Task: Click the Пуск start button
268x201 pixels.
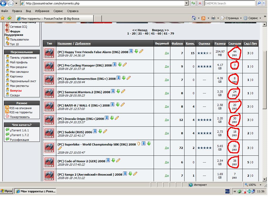Action: tap(7, 191)
